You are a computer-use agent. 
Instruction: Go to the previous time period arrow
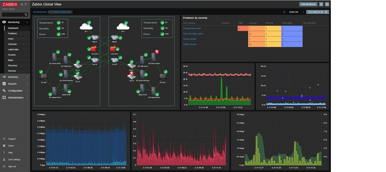tap(284, 12)
